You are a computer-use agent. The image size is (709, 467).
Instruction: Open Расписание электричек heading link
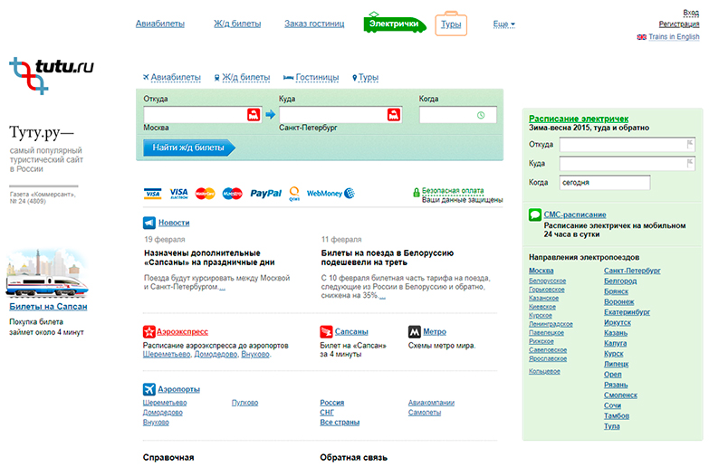coord(579,119)
